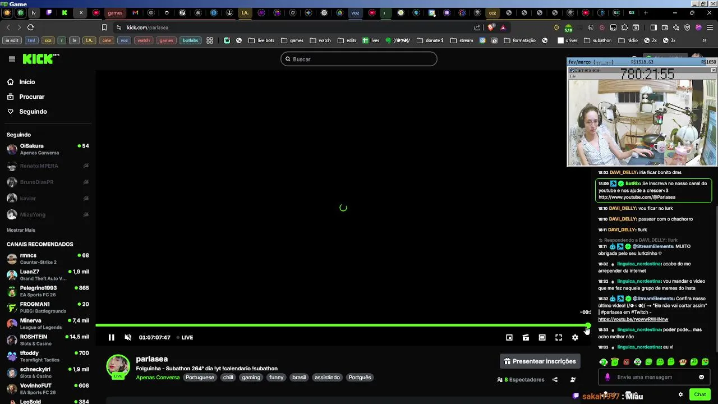
Task: Share the stream via share icon
Action: 555,380
